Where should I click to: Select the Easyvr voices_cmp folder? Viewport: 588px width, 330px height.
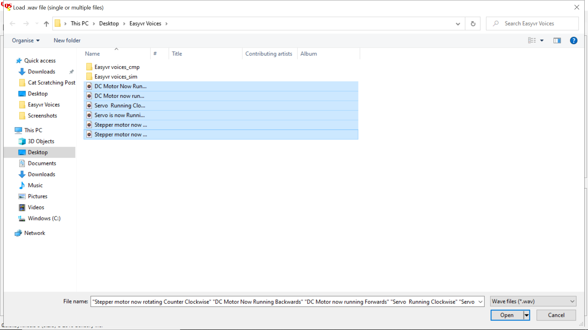pos(117,67)
